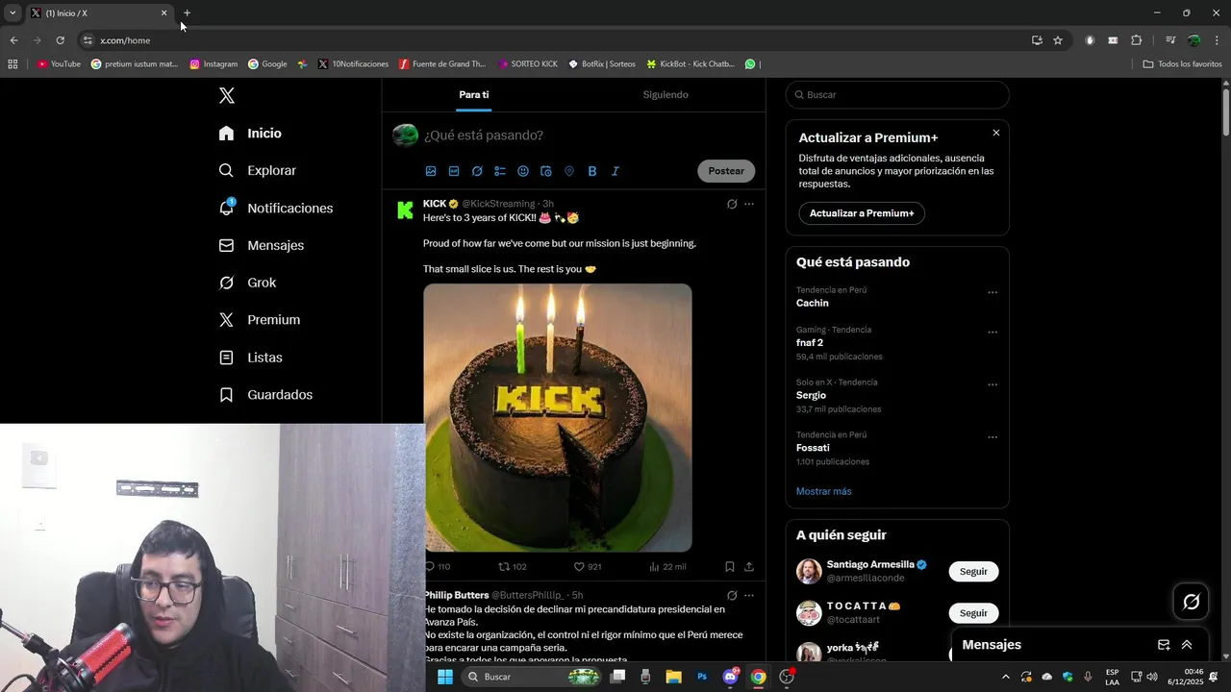Image resolution: width=1231 pixels, height=692 pixels.
Task: Open the YouTube bookmark
Action: coord(59,64)
